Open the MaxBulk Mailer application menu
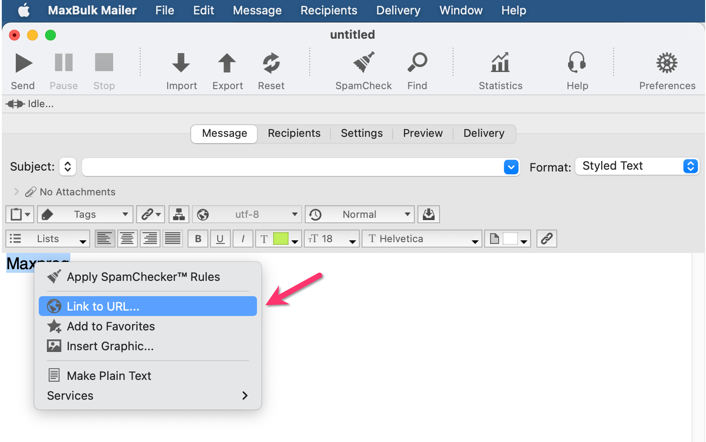Image resolution: width=706 pixels, height=442 pixels. (92, 10)
